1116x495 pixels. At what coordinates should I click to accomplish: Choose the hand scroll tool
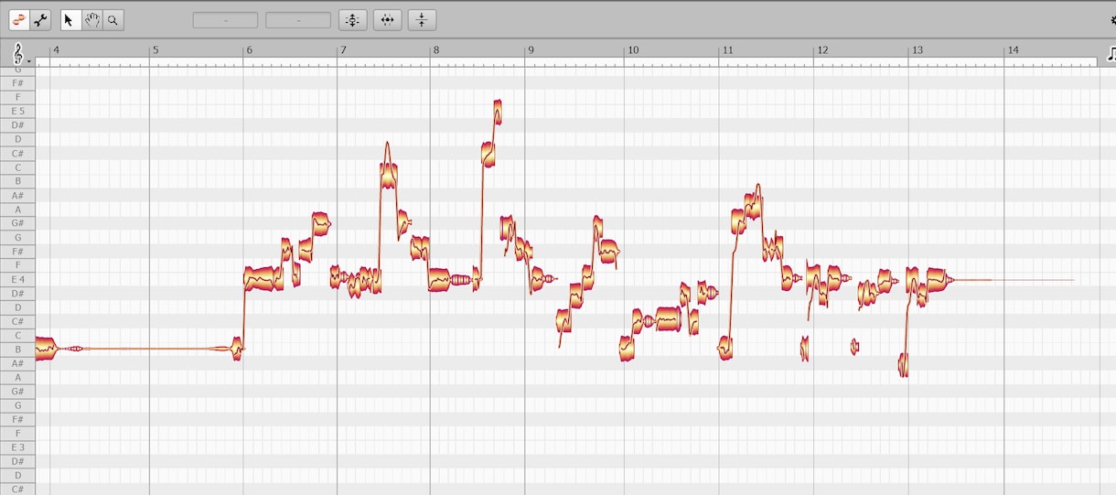coord(91,19)
